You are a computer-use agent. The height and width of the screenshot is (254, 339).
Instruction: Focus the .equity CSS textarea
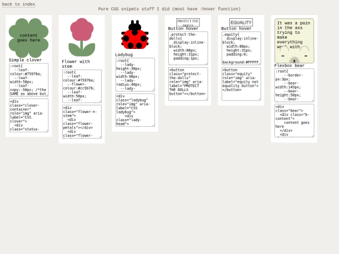[x=241, y=48]
